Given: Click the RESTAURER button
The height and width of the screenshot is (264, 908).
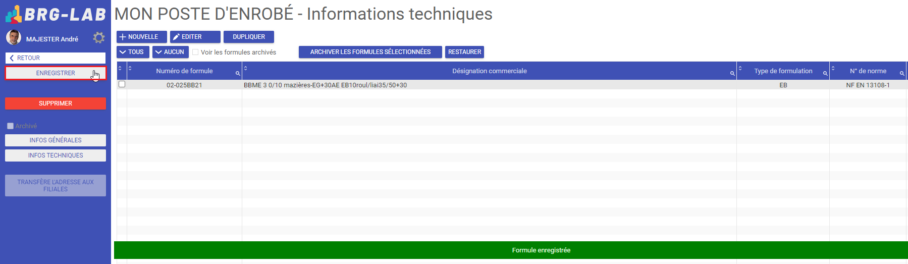Looking at the screenshot, I should 465,52.
